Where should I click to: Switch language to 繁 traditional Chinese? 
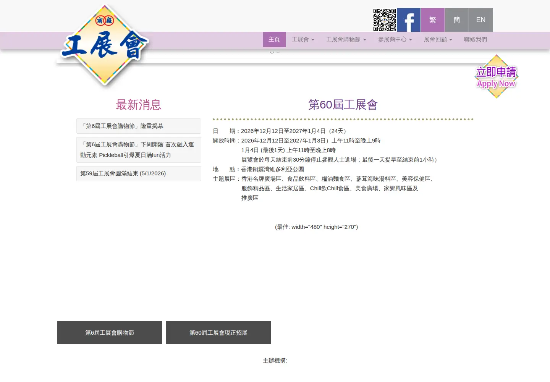coord(433,20)
